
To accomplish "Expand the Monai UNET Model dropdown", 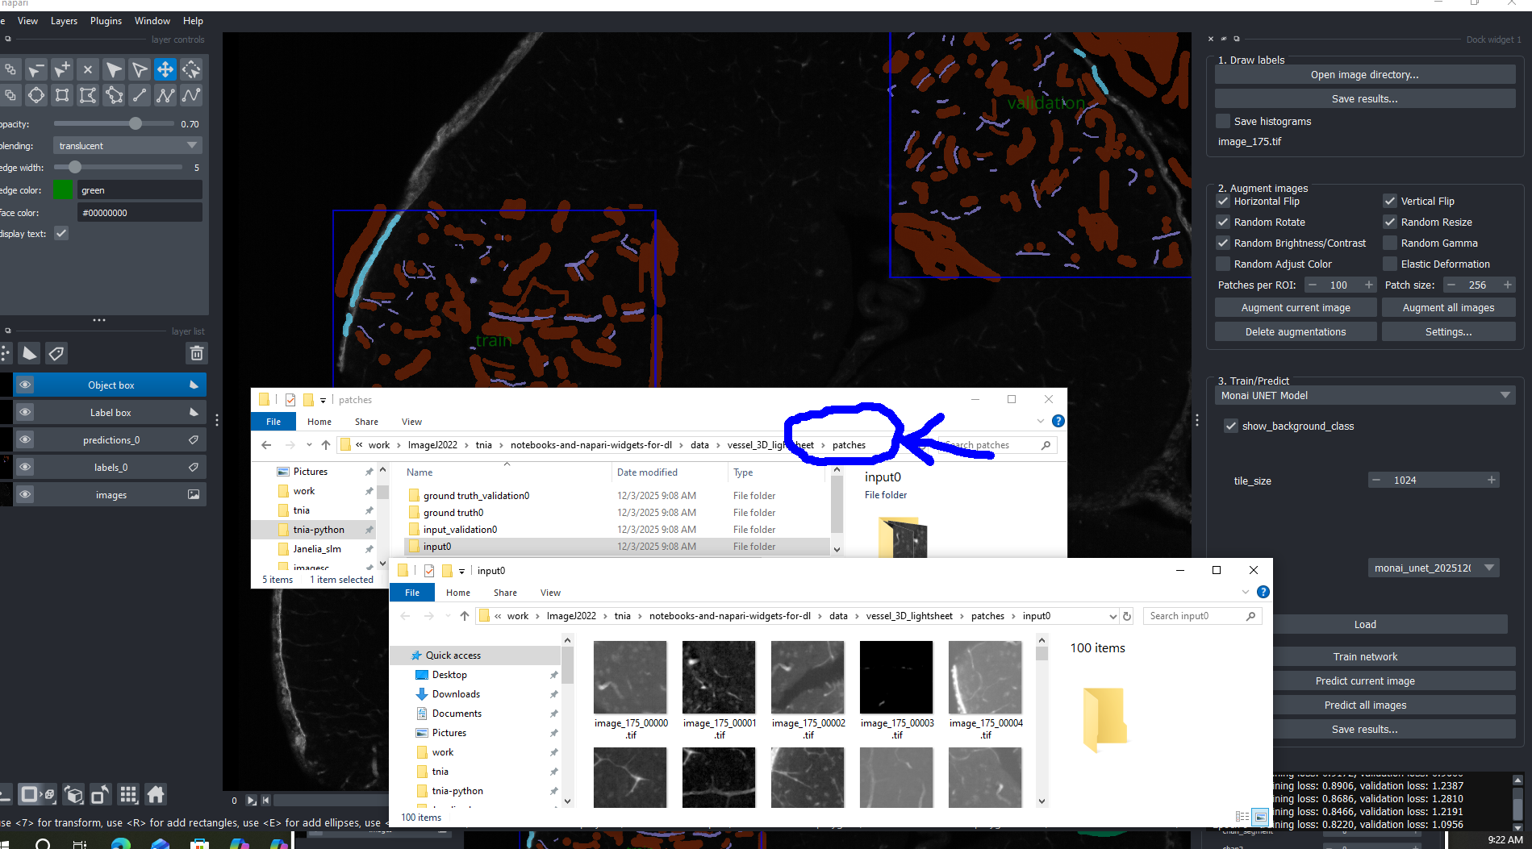I will [x=1364, y=396].
